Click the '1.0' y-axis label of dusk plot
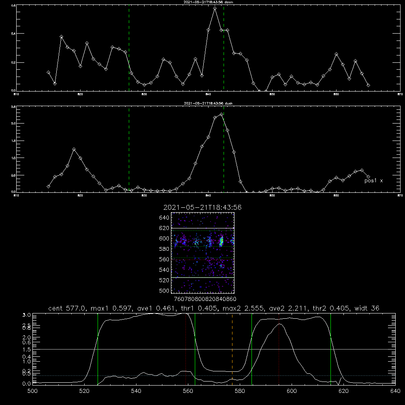Image resolution: width=405 pixels, height=405 pixels. (14, 158)
